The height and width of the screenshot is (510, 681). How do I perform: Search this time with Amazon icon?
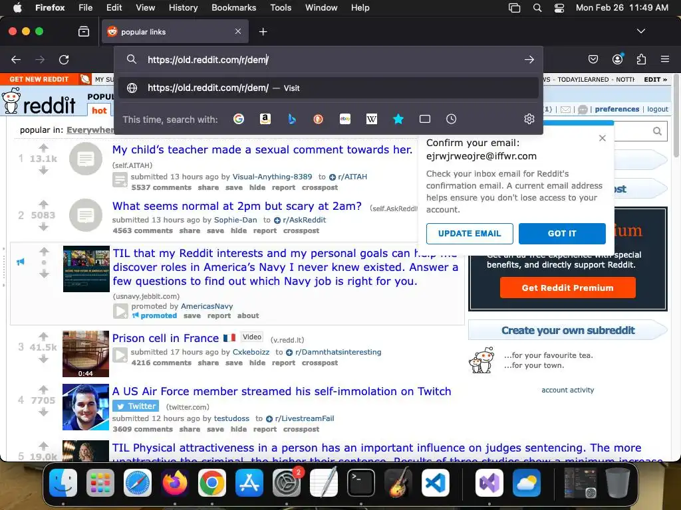[x=265, y=119]
